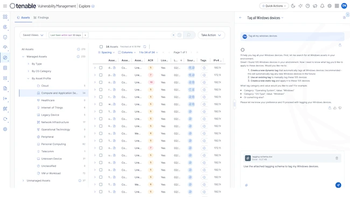Check the box in the ACR 10 row
This screenshot has width=350, height=197.
click(x=101, y=82)
